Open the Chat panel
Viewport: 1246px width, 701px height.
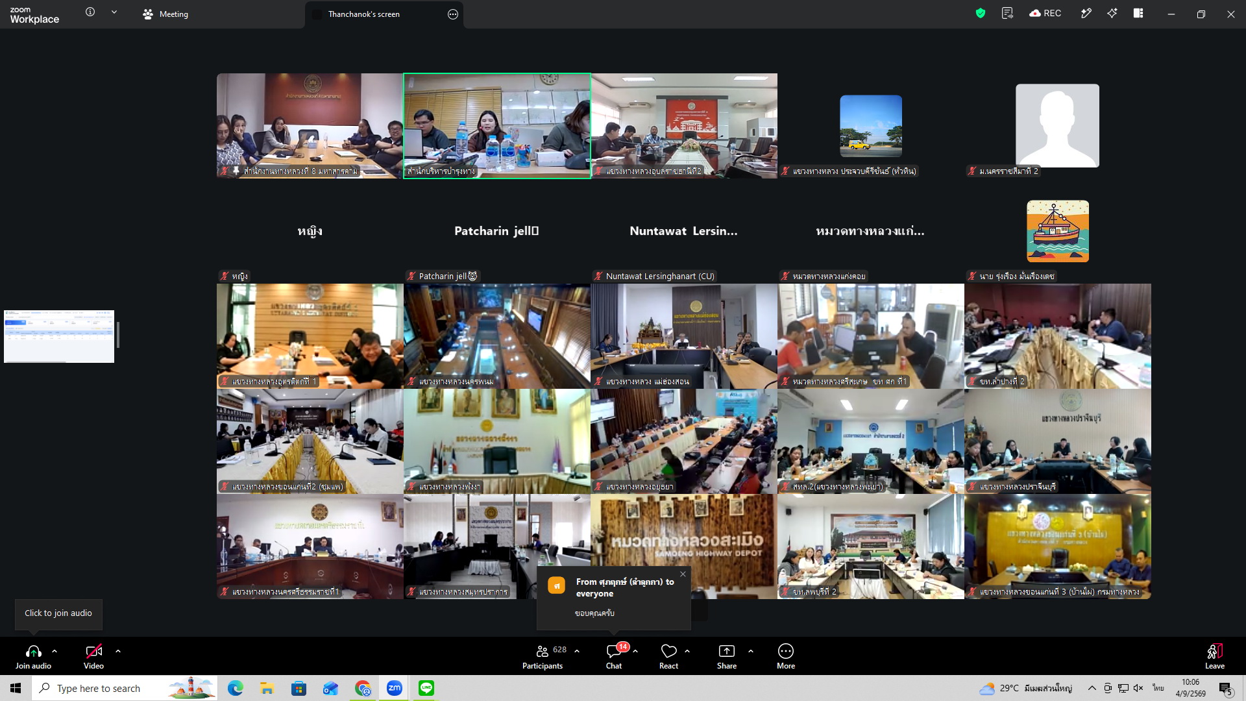coord(614,656)
